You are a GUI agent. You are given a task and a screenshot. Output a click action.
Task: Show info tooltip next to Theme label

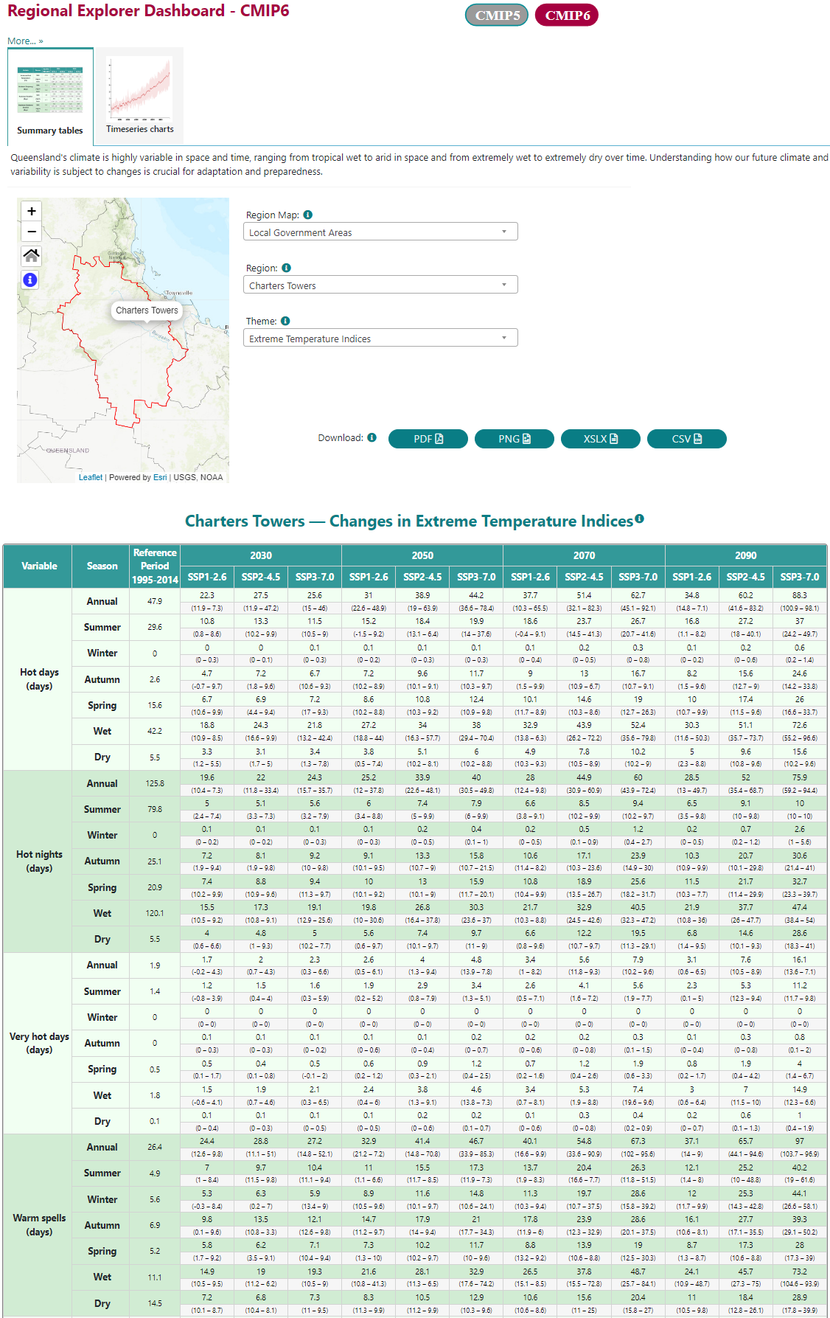point(285,321)
